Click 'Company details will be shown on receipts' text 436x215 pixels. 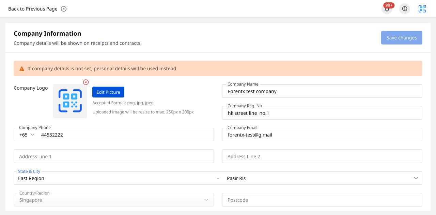77,43
